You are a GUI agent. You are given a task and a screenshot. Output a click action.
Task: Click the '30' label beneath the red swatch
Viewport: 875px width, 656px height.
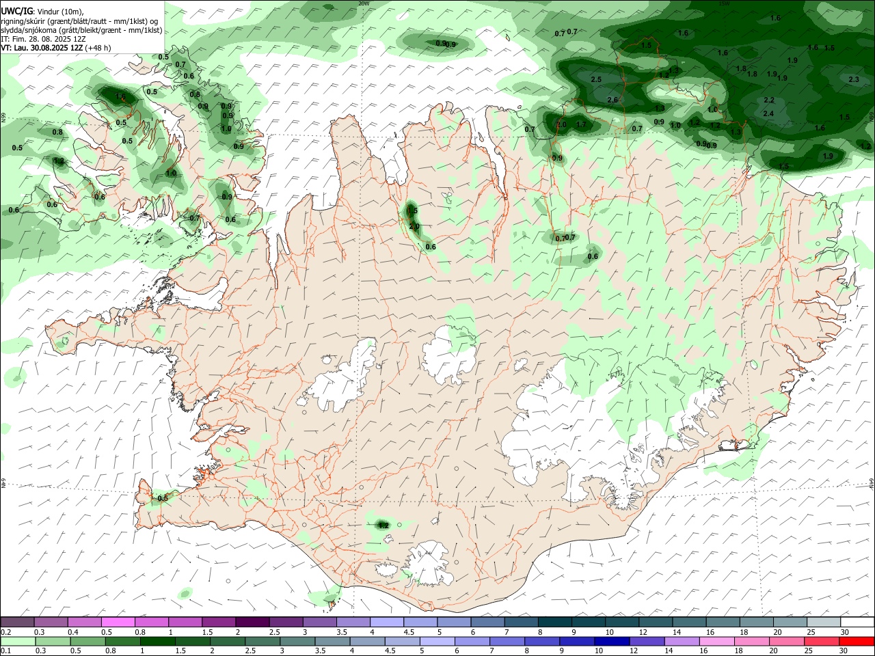pyautogui.click(x=844, y=651)
